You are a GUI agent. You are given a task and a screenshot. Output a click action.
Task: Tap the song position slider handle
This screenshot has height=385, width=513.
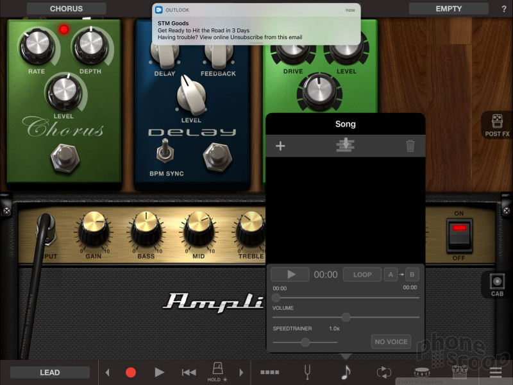276,298
